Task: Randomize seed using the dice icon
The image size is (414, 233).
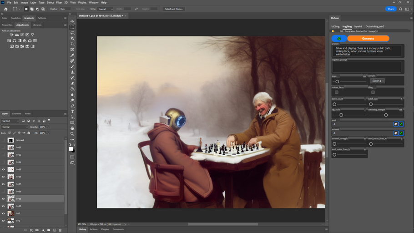Action: pyautogui.click(x=396, y=124)
